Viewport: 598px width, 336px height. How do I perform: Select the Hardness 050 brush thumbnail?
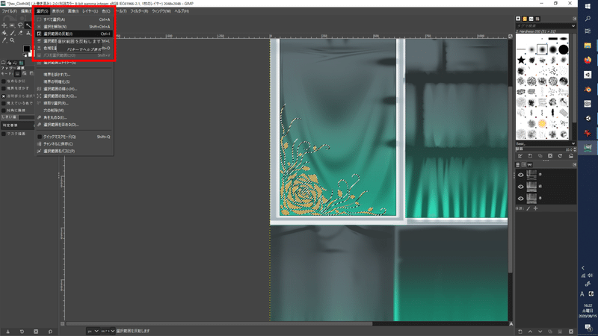click(542, 49)
